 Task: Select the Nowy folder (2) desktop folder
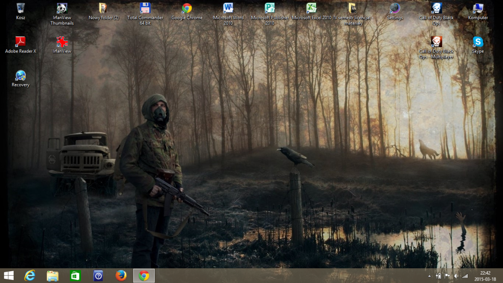coord(104,12)
